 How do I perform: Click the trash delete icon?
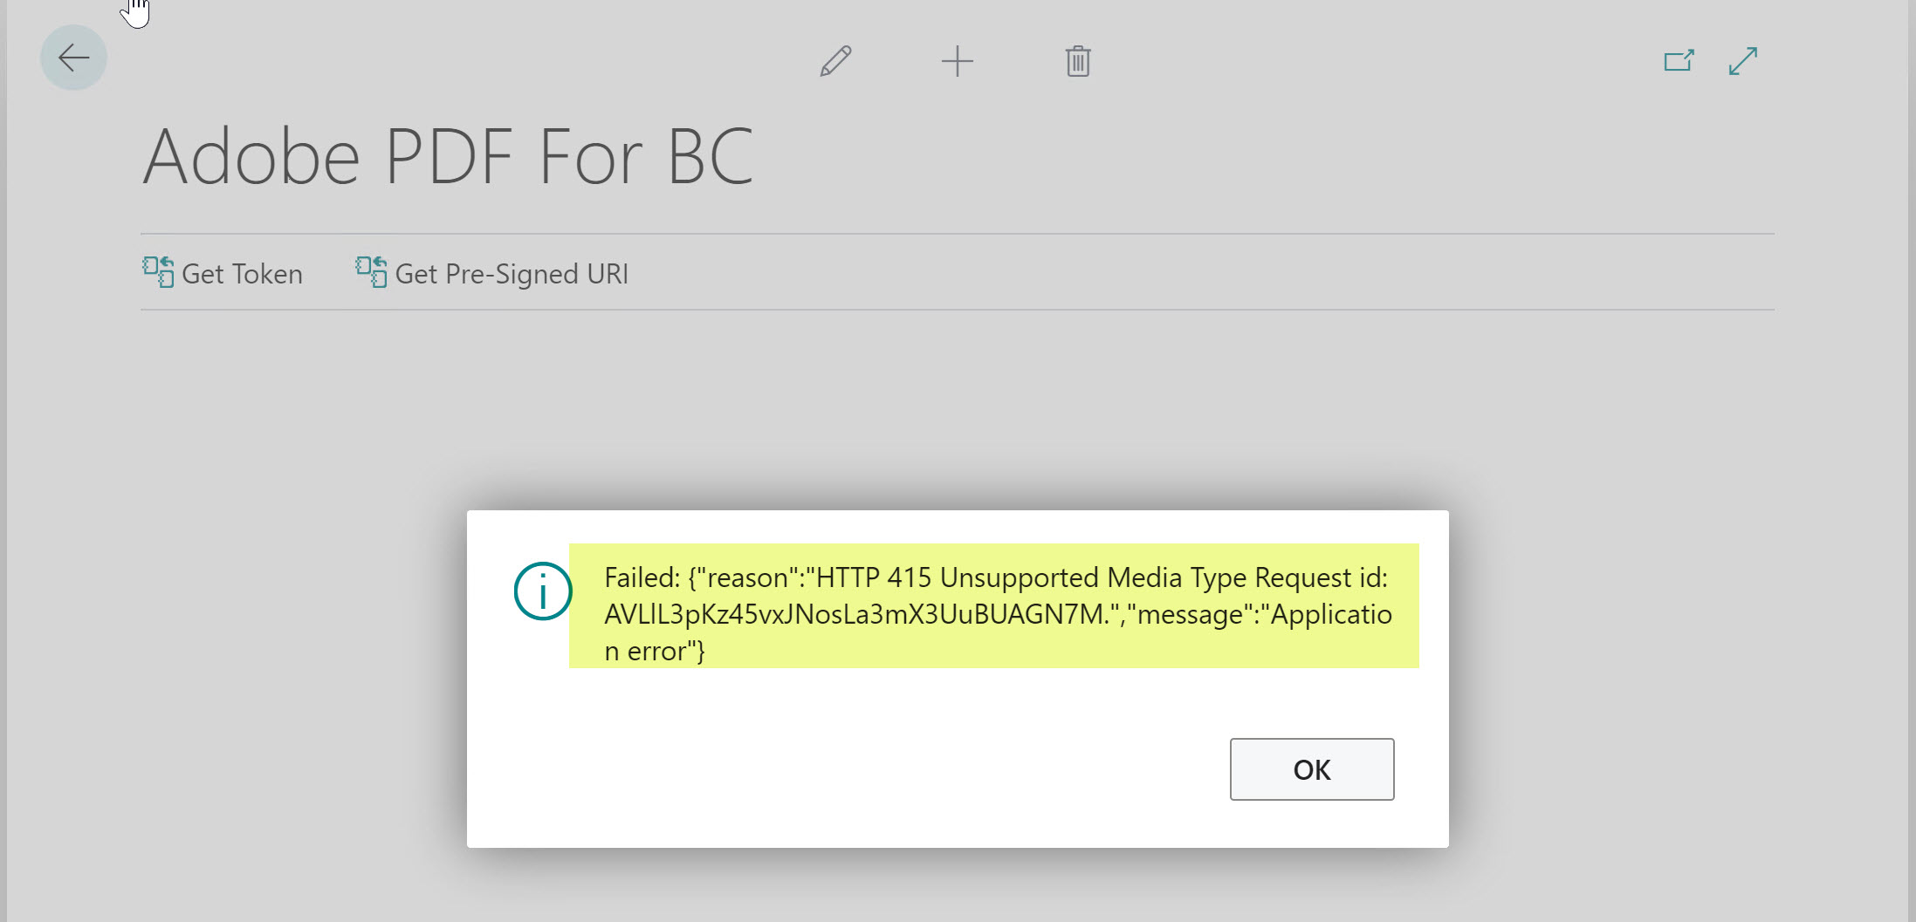coord(1078,61)
